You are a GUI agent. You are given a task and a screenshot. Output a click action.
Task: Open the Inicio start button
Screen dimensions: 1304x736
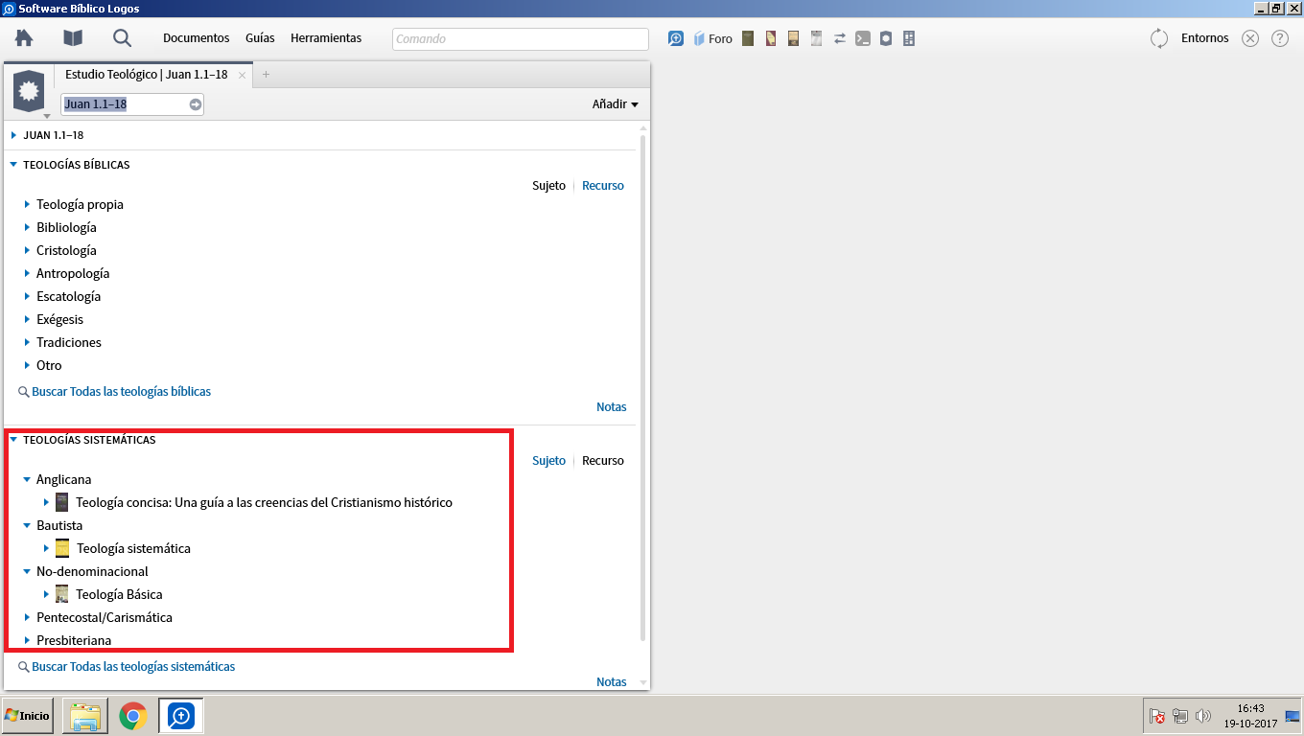pyautogui.click(x=27, y=716)
